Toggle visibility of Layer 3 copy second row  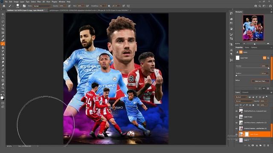click(236, 117)
